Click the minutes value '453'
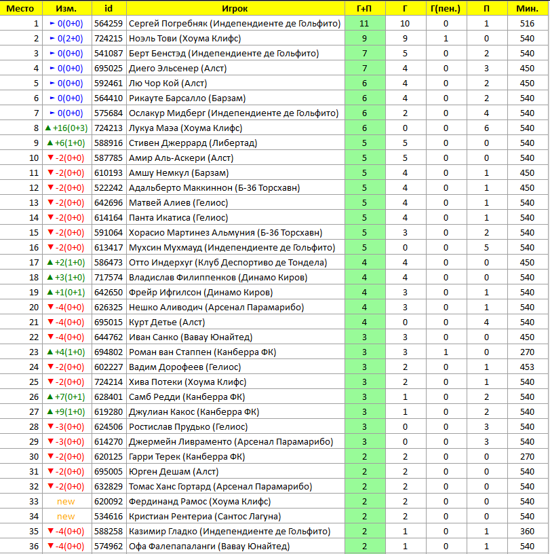 click(x=528, y=367)
